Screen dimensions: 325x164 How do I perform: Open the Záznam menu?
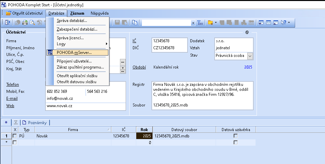(77, 13)
